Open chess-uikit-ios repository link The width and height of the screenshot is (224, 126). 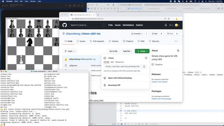(x=91, y=34)
